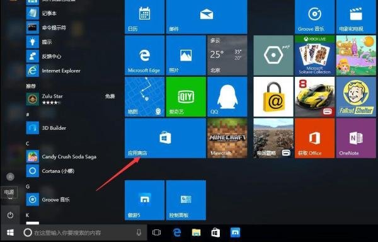
Task: Open Maxthon browser from taskbar
Action: pyautogui.click(x=235, y=233)
